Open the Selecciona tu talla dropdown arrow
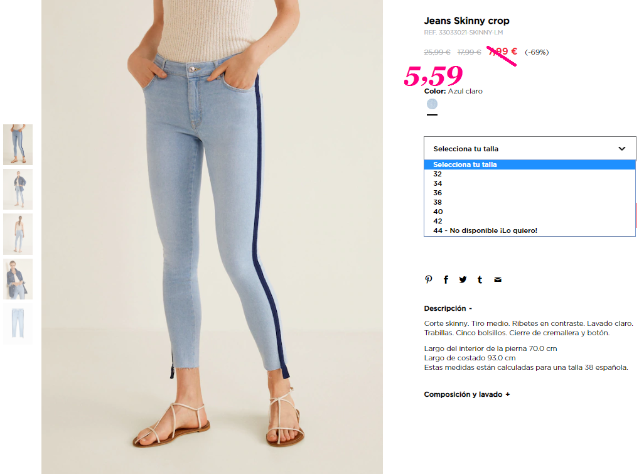639x474 pixels. click(622, 149)
